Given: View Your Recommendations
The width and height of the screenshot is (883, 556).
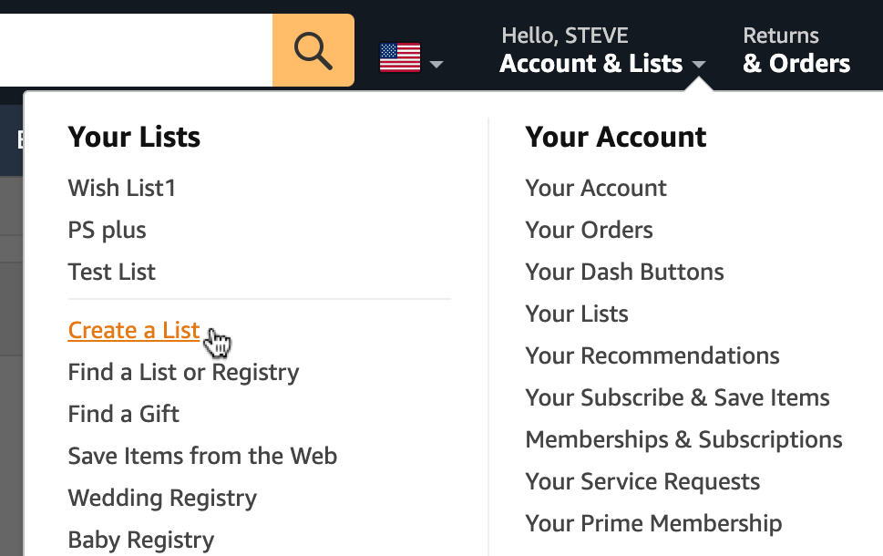Looking at the screenshot, I should pyautogui.click(x=652, y=355).
